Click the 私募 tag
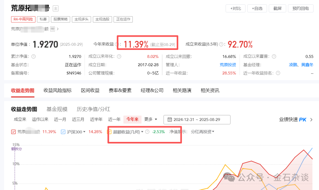 pos(43,19)
